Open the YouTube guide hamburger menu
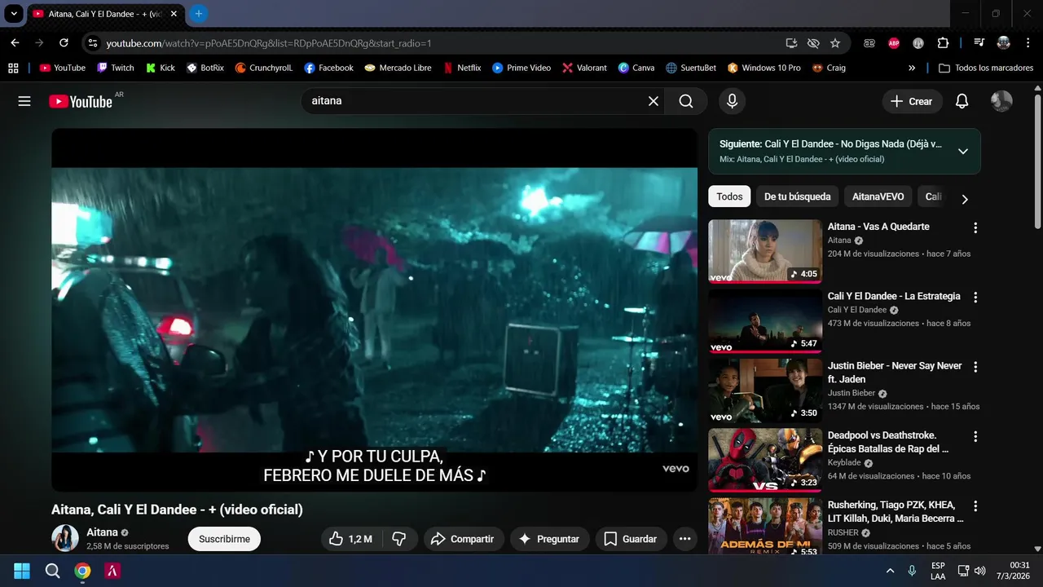The height and width of the screenshot is (587, 1043). point(24,101)
